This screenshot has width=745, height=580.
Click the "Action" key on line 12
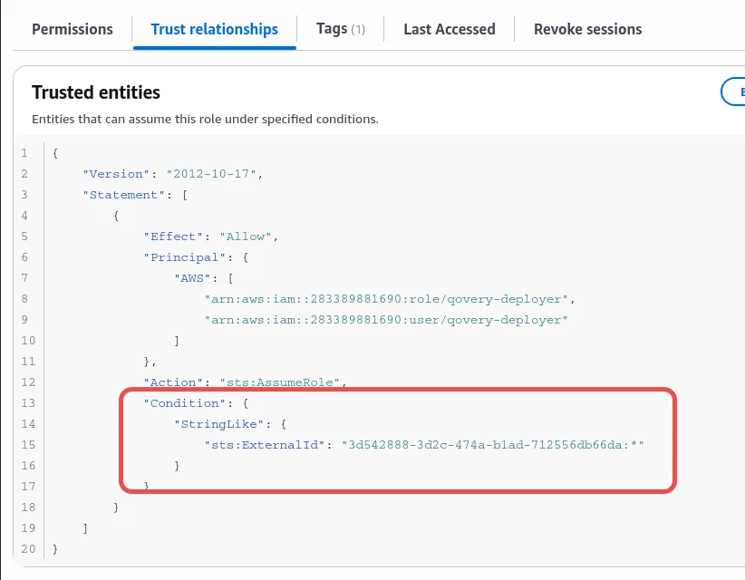[173, 382]
